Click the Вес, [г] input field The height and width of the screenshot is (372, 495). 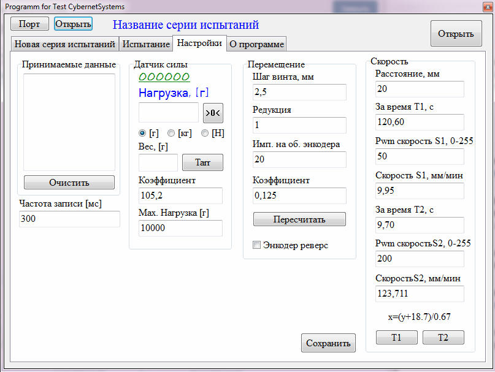[x=158, y=162]
